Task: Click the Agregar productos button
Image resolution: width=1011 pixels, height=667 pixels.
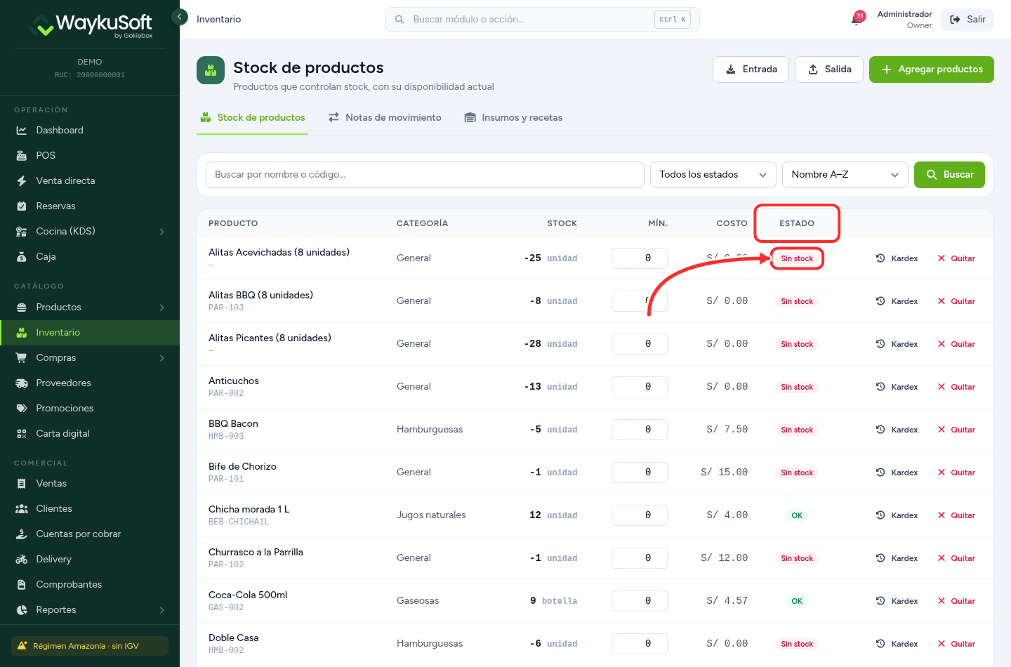Action: point(932,70)
